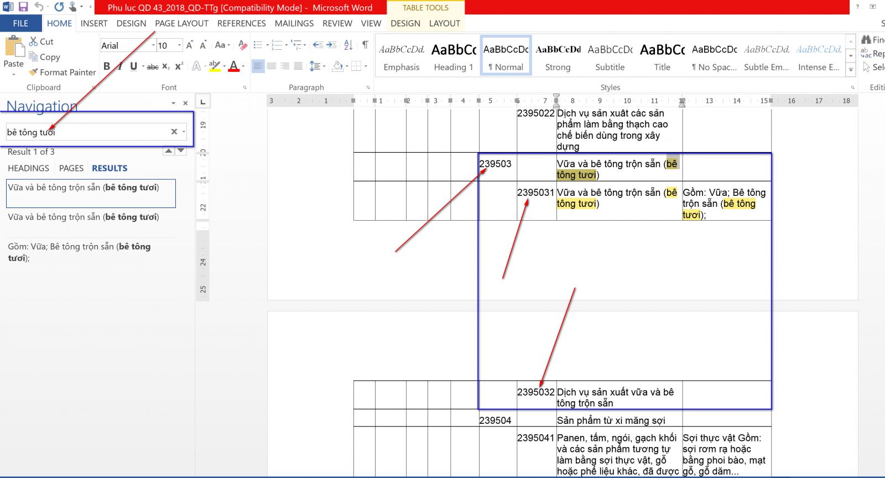
Task: Click the Increase Indent icon
Action: 331,45
